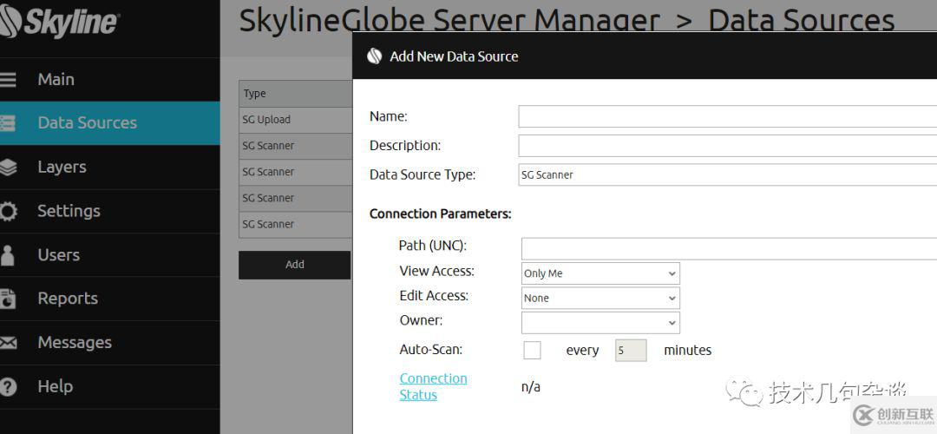The height and width of the screenshot is (434, 937).
Task: Click the Type column header
Action: [x=295, y=94]
